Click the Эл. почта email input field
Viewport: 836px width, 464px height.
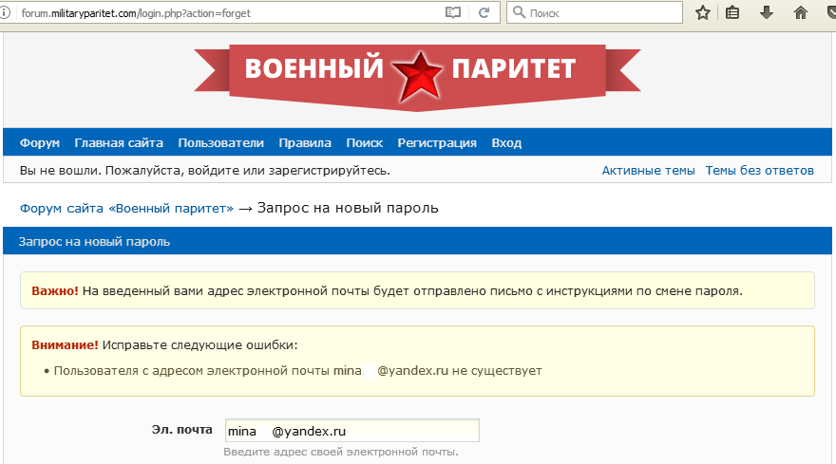[x=351, y=431]
